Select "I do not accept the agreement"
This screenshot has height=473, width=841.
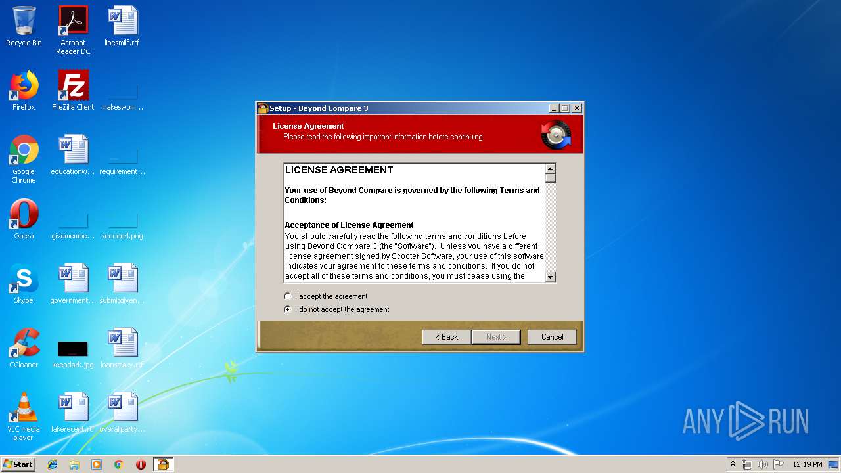[336, 309]
